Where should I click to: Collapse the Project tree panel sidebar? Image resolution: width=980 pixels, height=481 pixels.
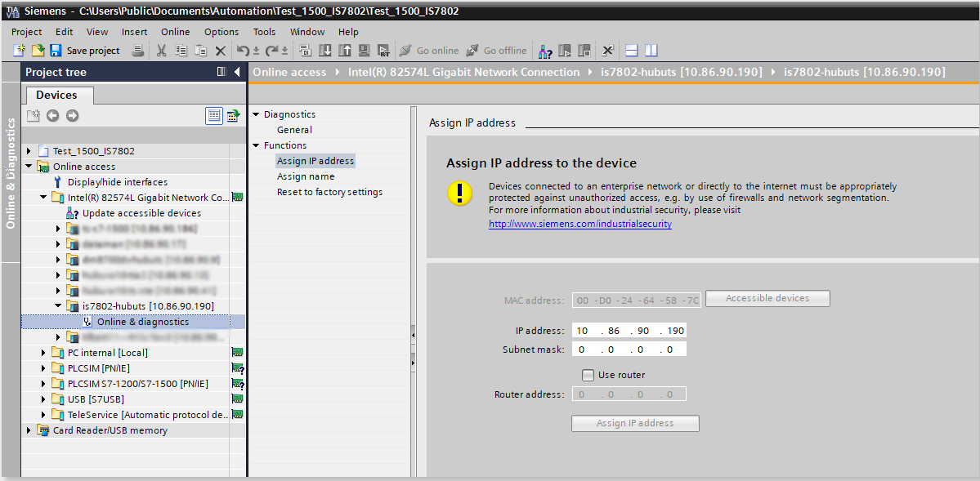click(x=237, y=72)
